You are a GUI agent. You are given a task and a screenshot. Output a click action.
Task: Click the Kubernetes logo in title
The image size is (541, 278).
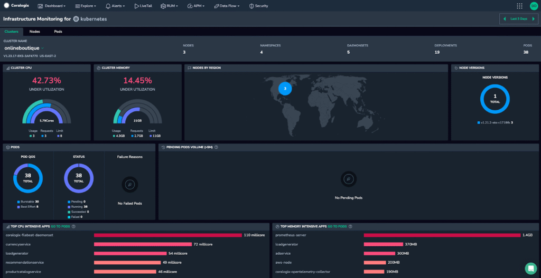click(x=90, y=19)
